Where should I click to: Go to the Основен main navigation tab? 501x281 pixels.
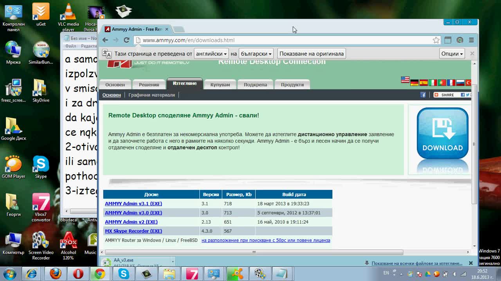pos(115,85)
